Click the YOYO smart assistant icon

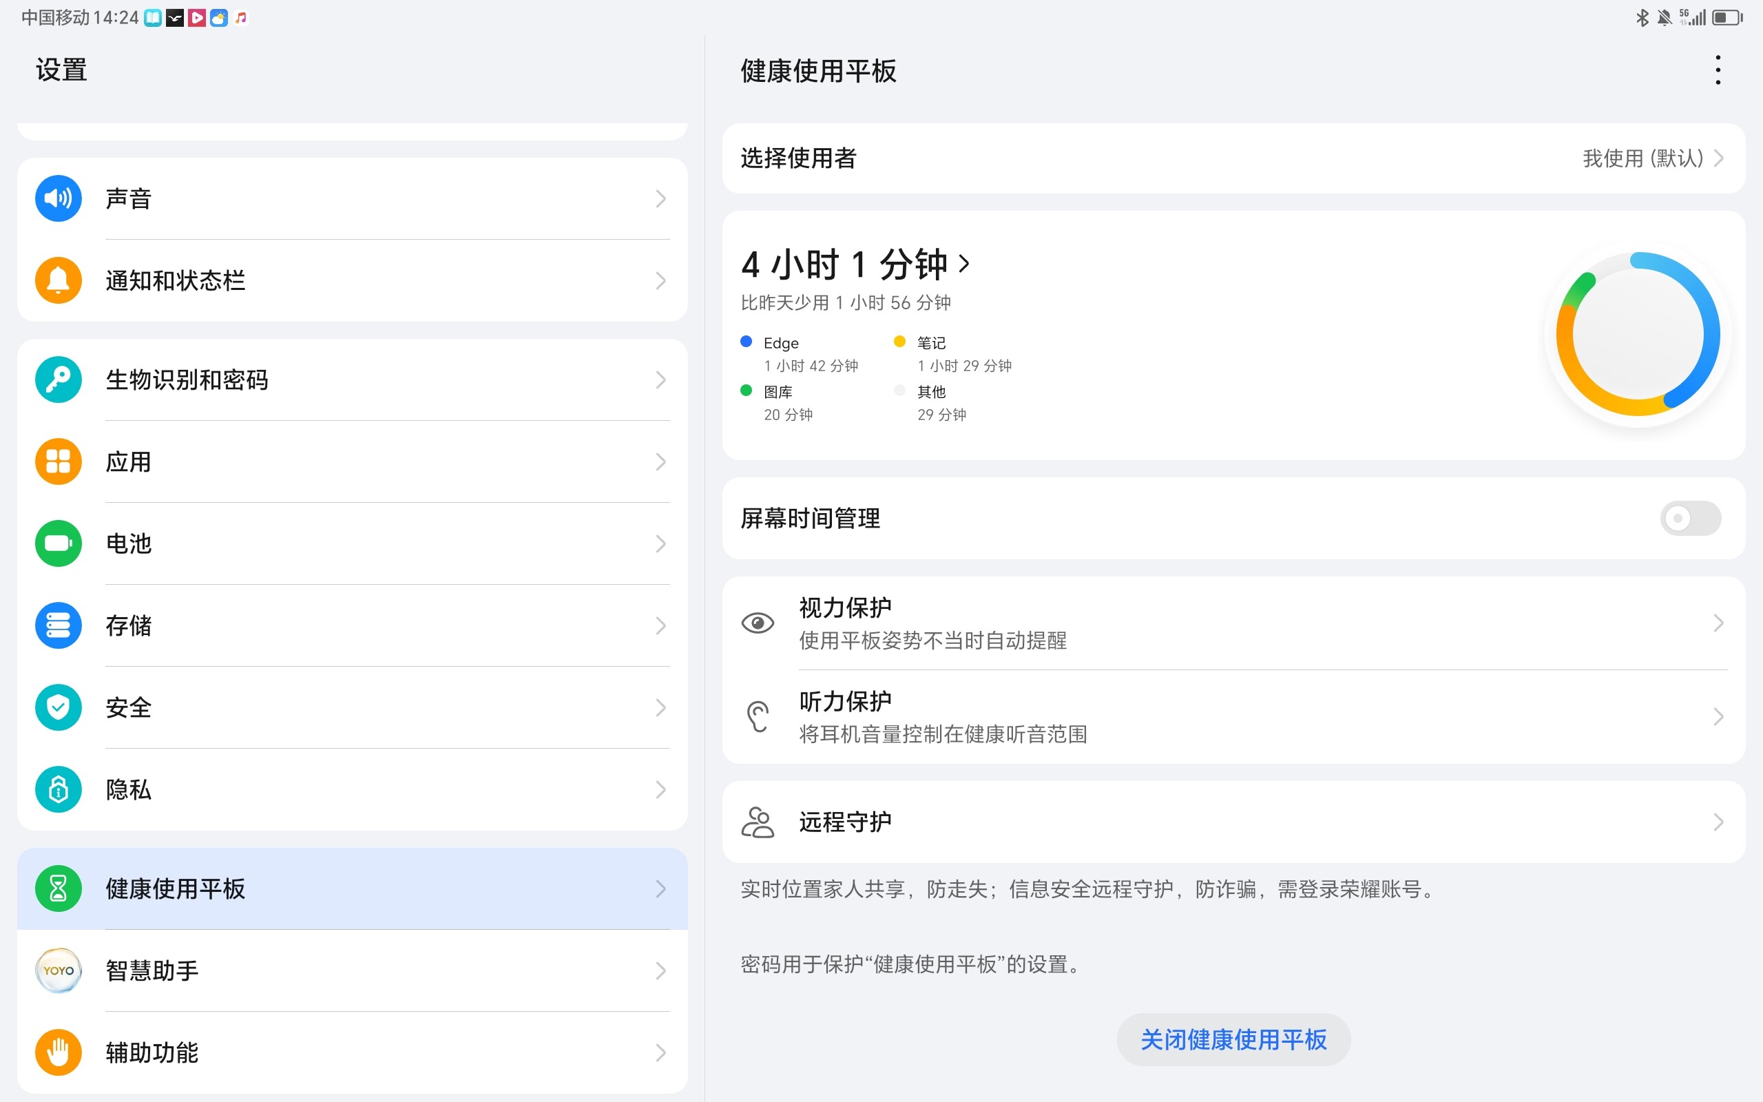point(59,970)
